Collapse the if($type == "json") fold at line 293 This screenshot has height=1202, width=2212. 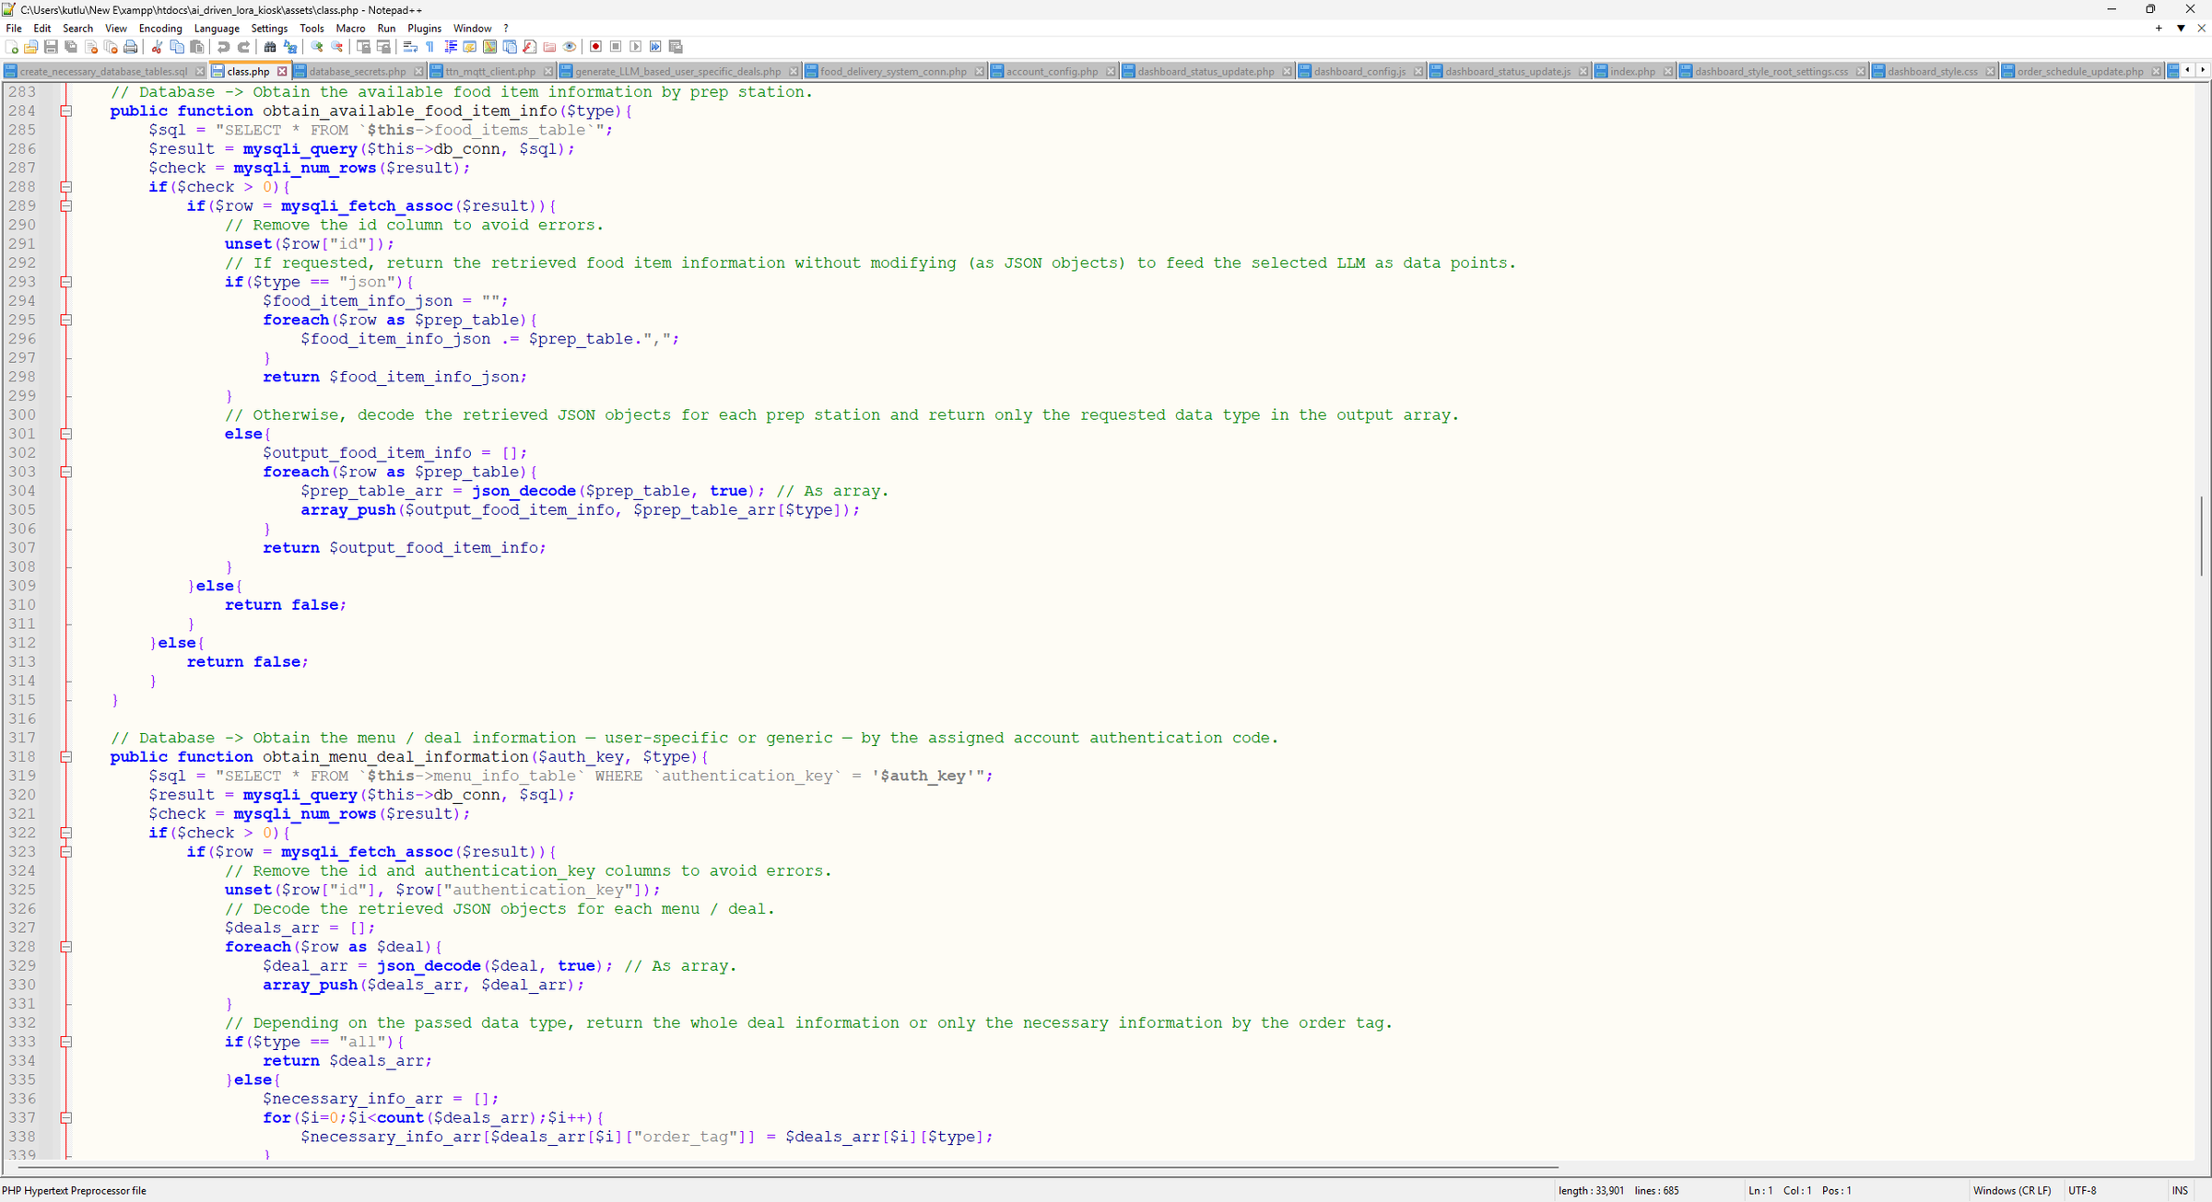click(66, 282)
